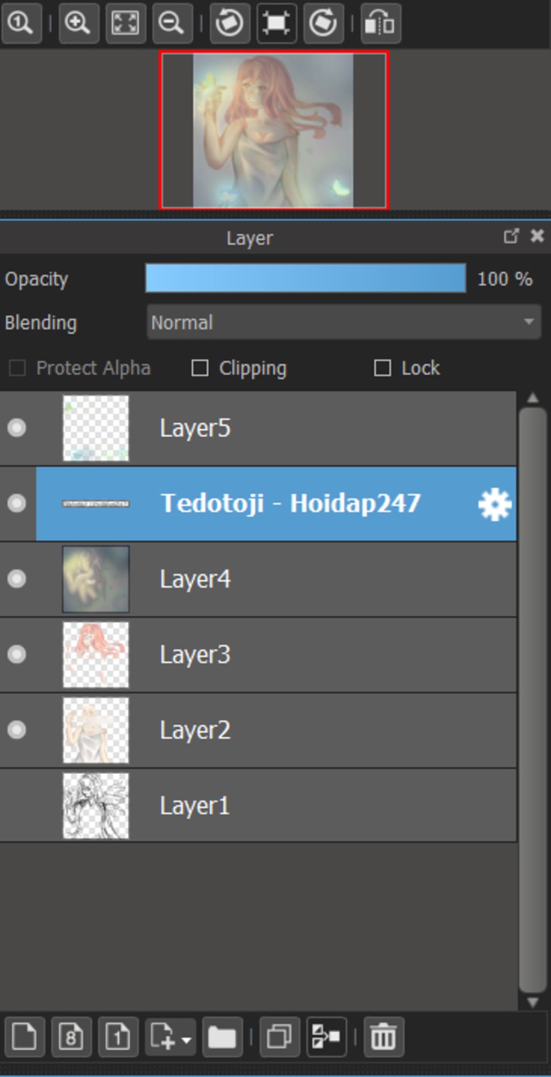The width and height of the screenshot is (551, 1077).
Task: Show Layer1 by toggling its visibility
Action: [x=17, y=806]
